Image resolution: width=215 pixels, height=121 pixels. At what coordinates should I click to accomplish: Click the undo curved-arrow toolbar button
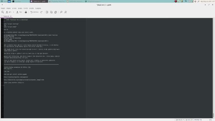[x=31, y=12]
